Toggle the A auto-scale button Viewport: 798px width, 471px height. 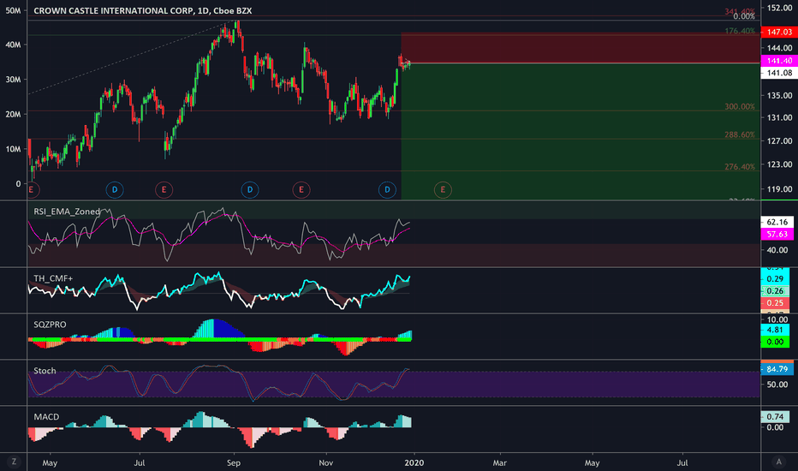click(x=778, y=462)
